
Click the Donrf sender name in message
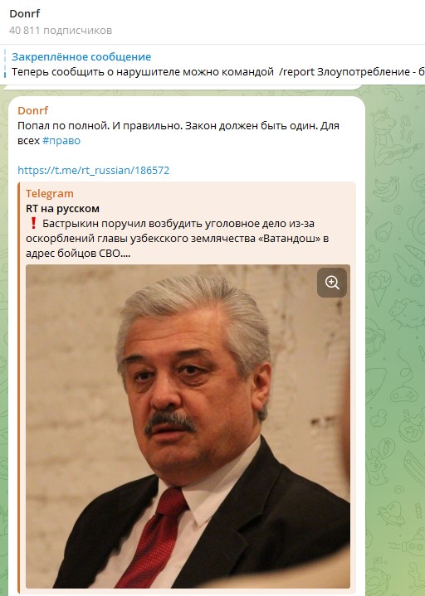(x=32, y=110)
